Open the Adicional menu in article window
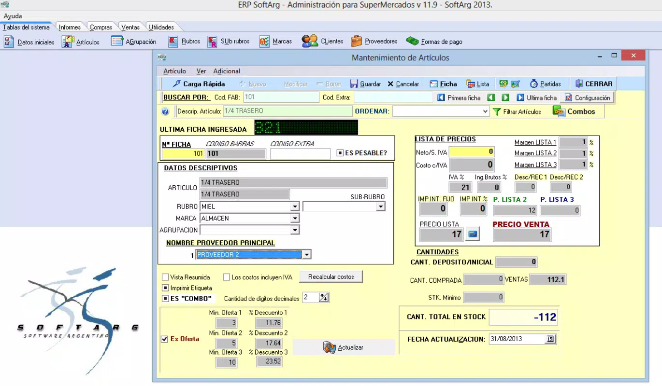The width and height of the screenshot is (662, 386). pyautogui.click(x=227, y=71)
